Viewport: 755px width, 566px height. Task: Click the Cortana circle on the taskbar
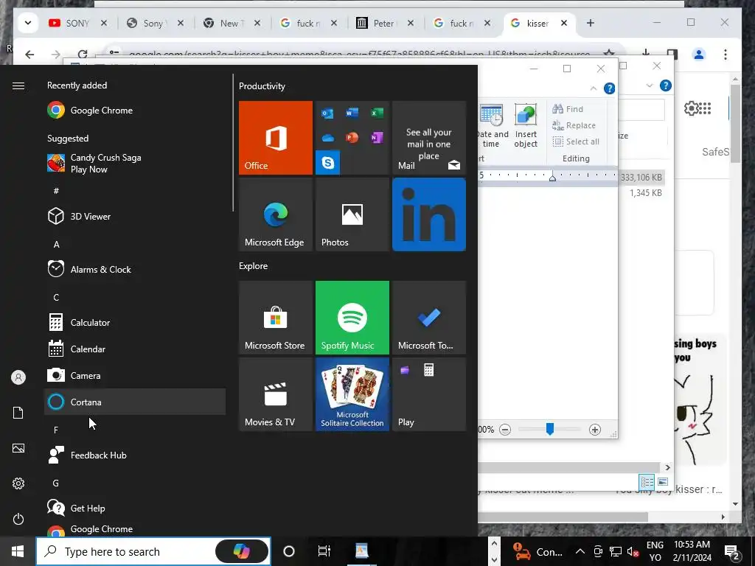[289, 551]
